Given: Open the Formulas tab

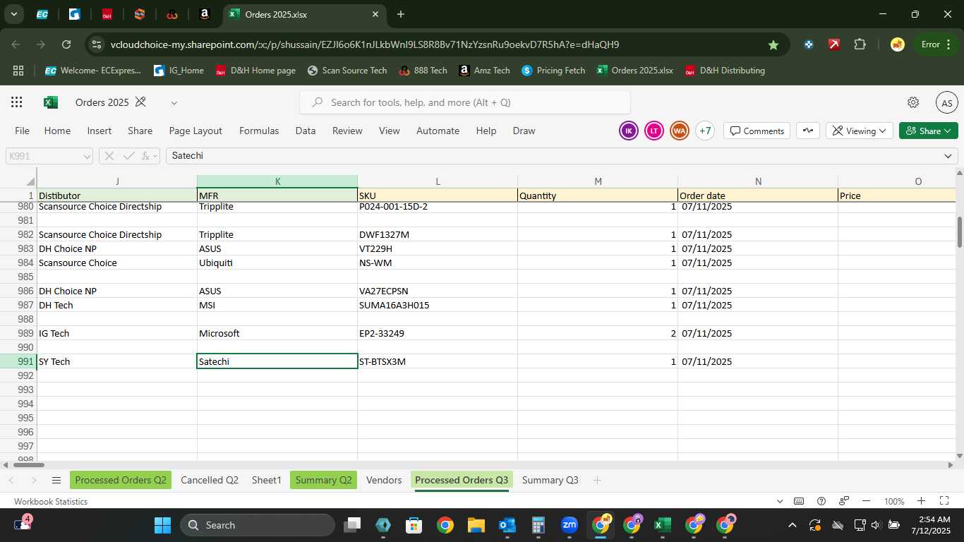Looking at the screenshot, I should tap(259, 131).
